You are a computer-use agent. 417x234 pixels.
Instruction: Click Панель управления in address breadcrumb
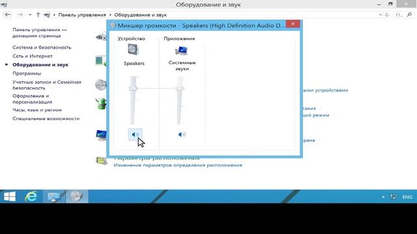[x=82, y=15]
